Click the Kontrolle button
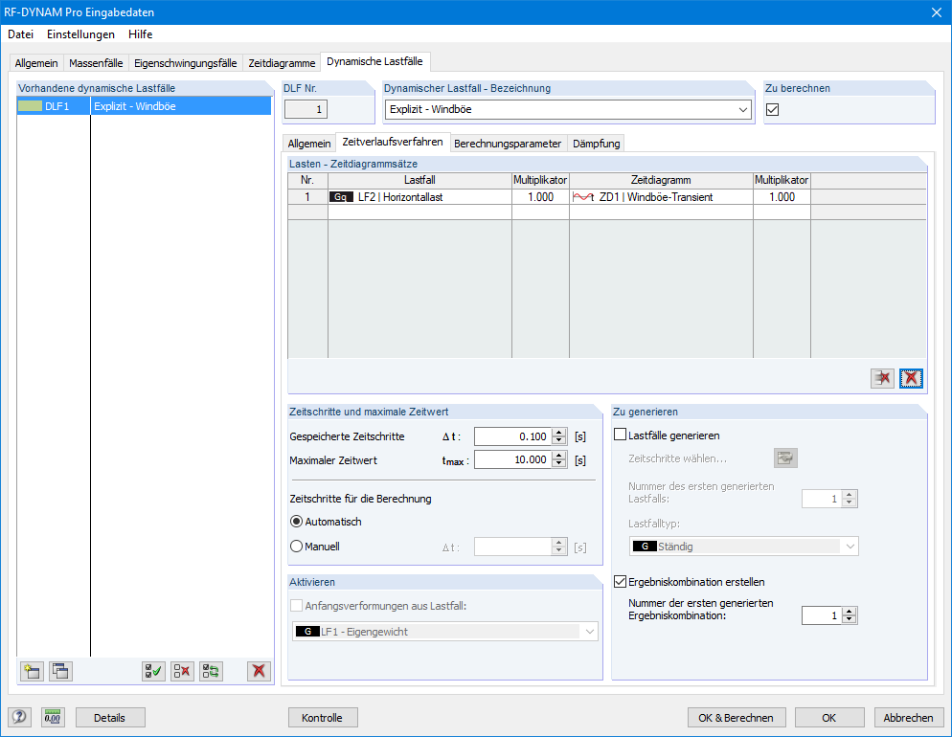Screen dimensions: 952x737 (x=323, y=718)
